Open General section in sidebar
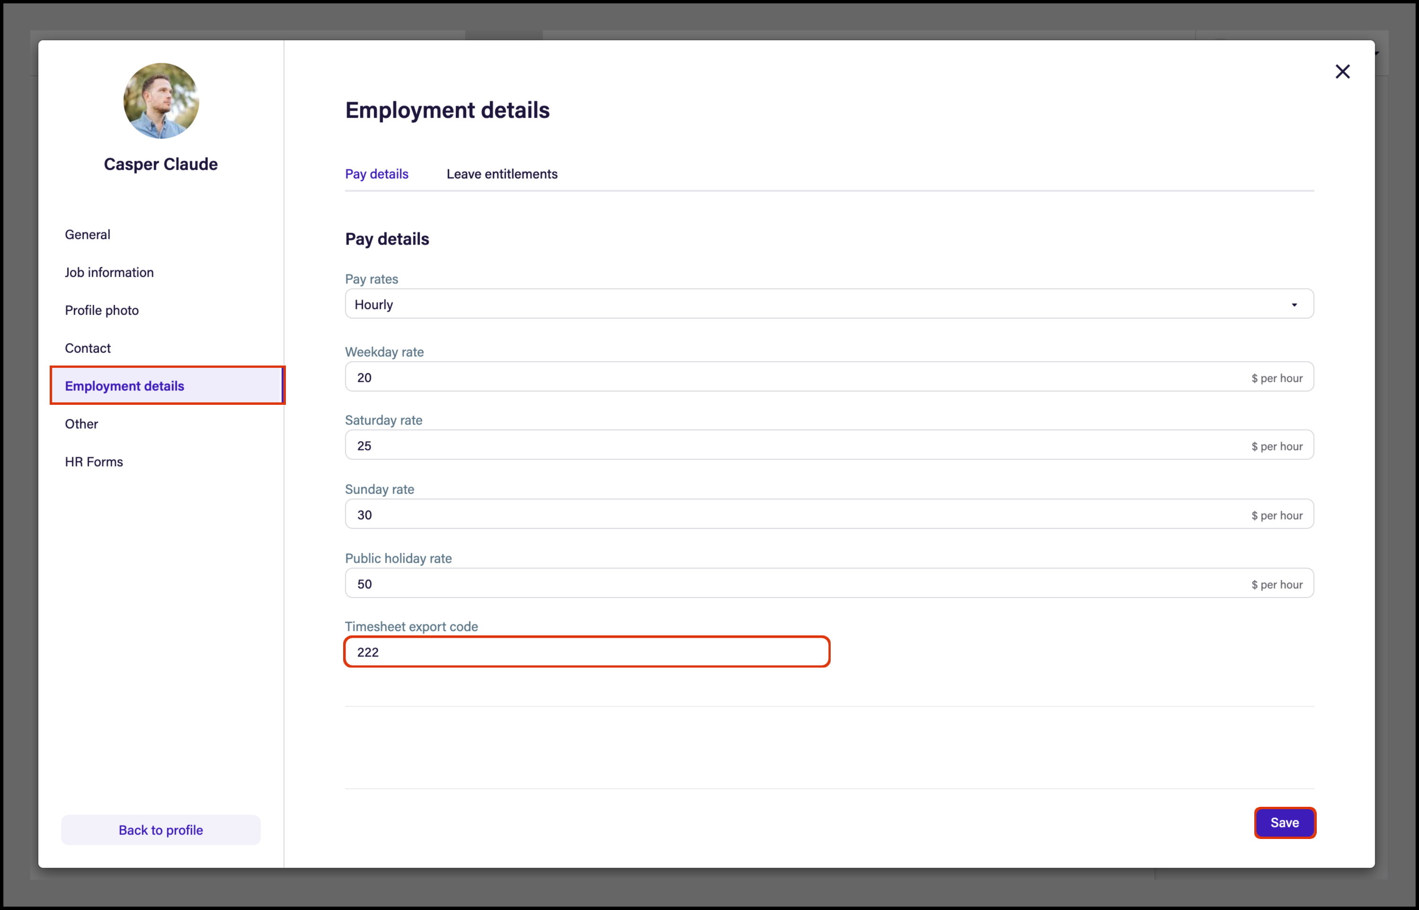 (88, 234)
